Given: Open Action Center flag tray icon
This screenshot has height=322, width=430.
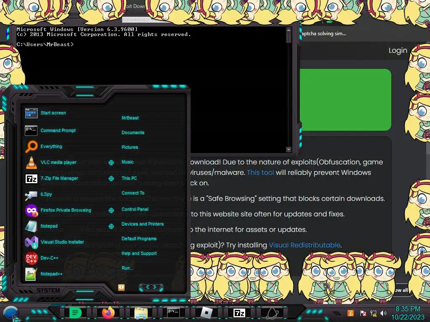Looking at the screenshot, I should click(363, 313).
